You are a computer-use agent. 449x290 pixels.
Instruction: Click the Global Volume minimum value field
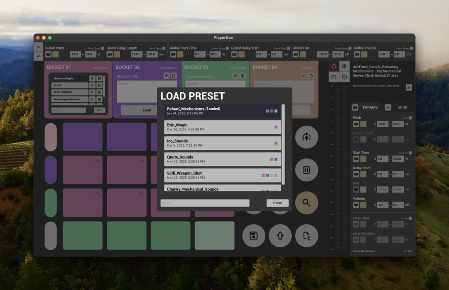coord(384,54)
